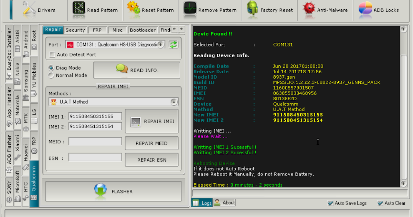Expand the Port COM131 dropdown
This screenshot has width=413, height=217.
(161, 44)
